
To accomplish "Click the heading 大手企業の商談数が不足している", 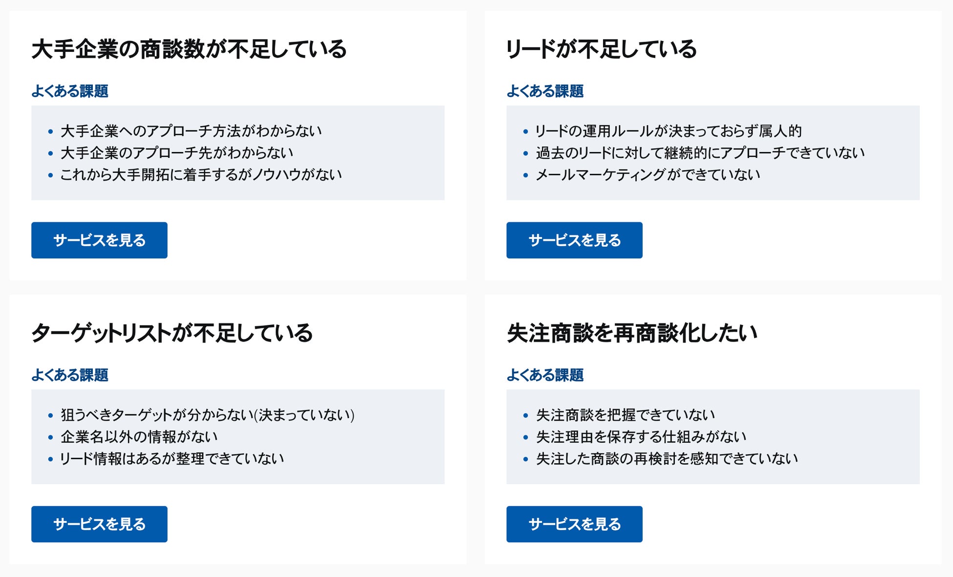I will pyautogui.click(x=189, y=49).
